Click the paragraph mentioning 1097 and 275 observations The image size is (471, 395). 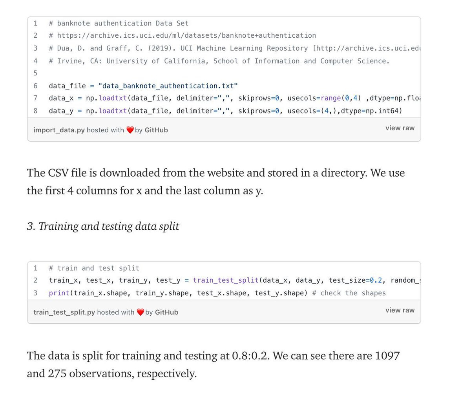(x=213, y=365)
